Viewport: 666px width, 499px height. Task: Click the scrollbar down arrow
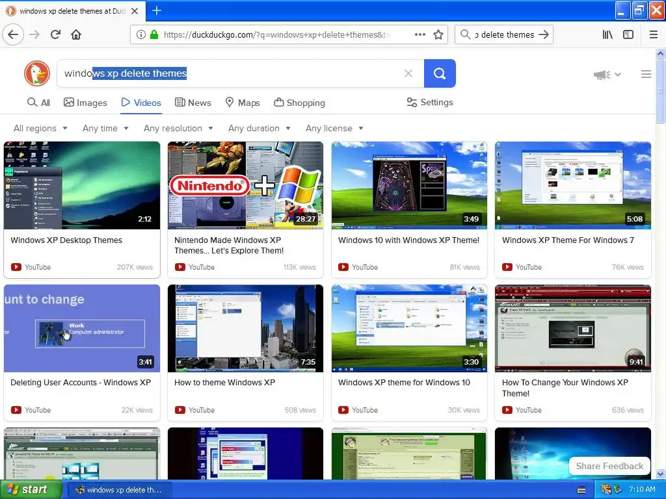click(x=660, y=474)
